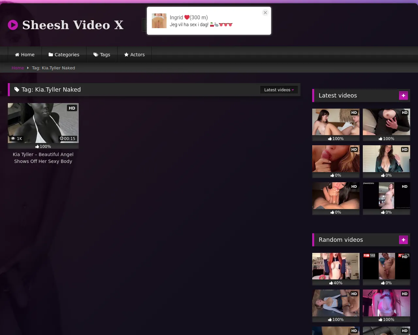This screenshot has width=418, height=335.
Task: Click the pink play logo icon
Action: point(13,25)
